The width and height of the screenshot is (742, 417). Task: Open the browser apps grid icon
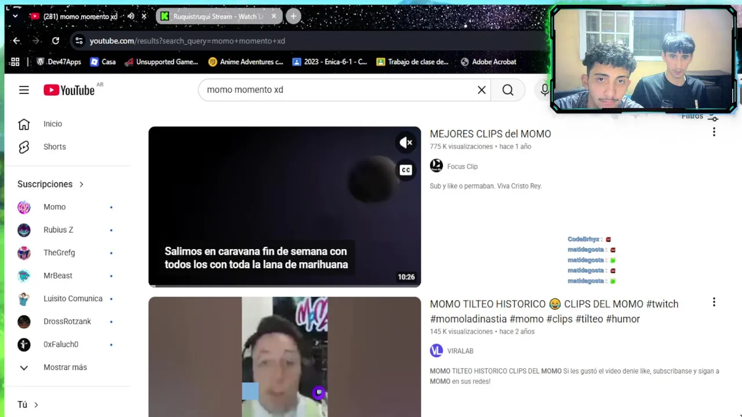pyautogui.click(x=15, y=62)
